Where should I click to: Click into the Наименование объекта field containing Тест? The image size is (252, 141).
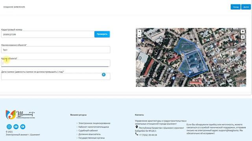coord(56,50)
